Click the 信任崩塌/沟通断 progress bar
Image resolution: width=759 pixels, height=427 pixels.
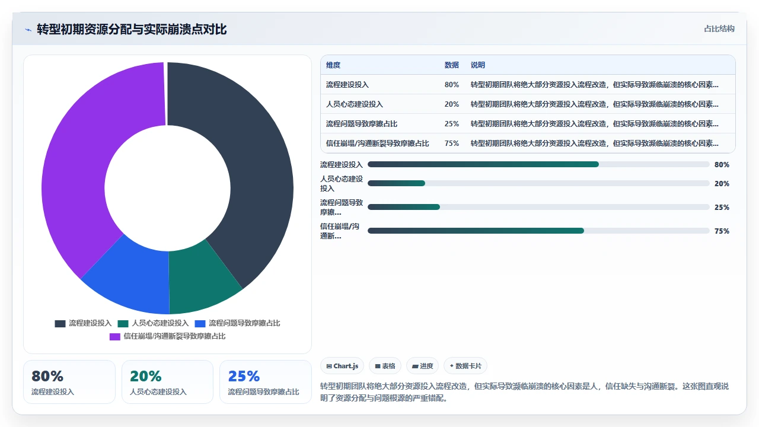(x=538, y=231)
